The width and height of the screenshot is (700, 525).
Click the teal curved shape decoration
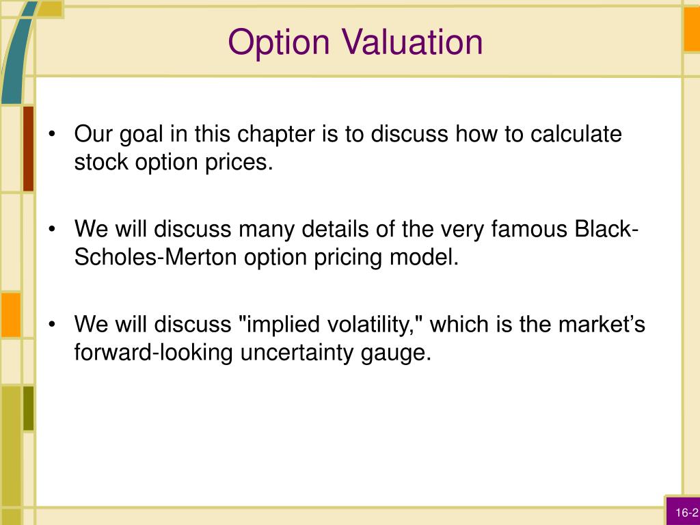[18, 53]
